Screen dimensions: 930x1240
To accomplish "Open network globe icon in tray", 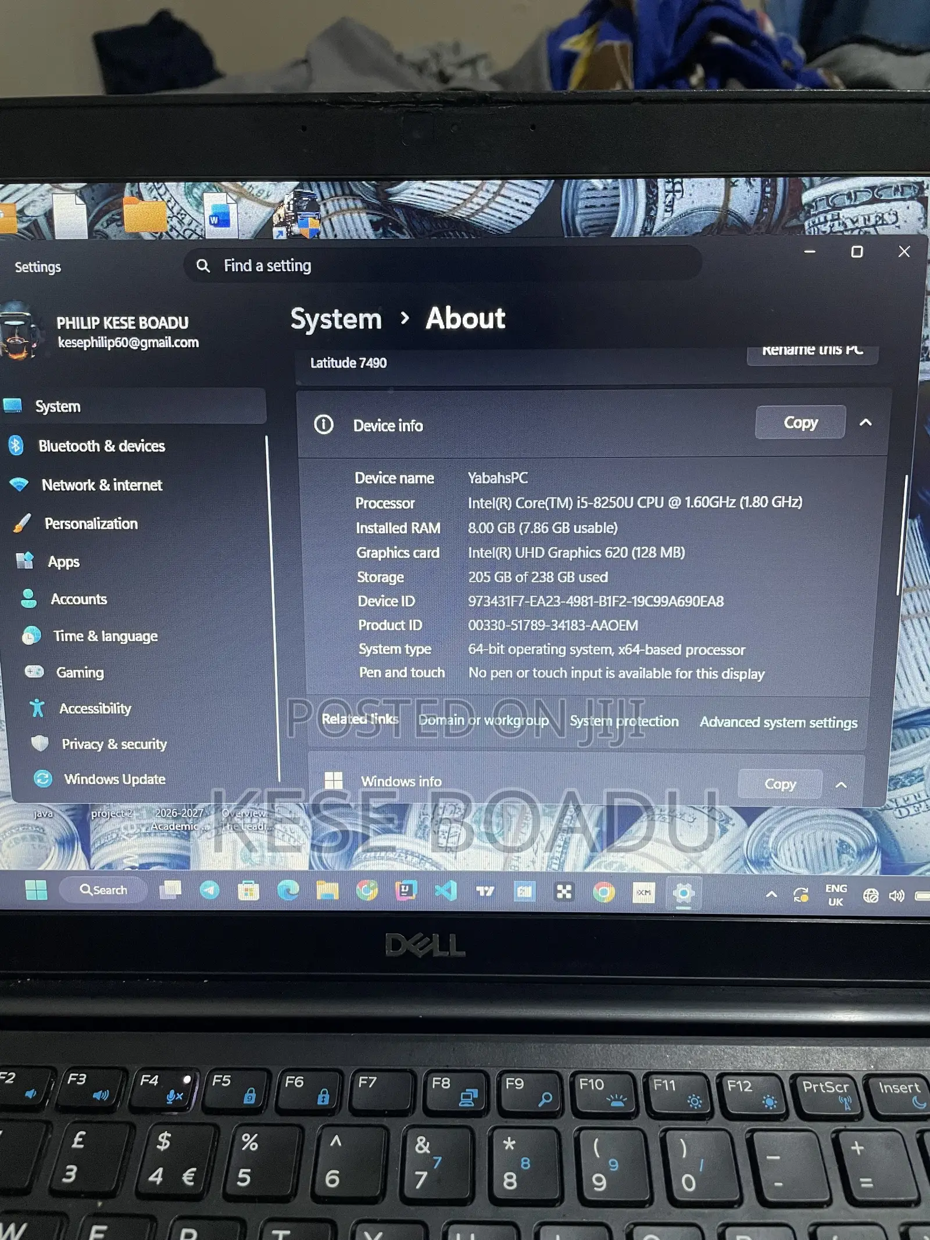I will pos(870,895).
